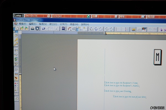Open the 編輯(E) menu
The image size is (166, 110).
click(33, 24)
